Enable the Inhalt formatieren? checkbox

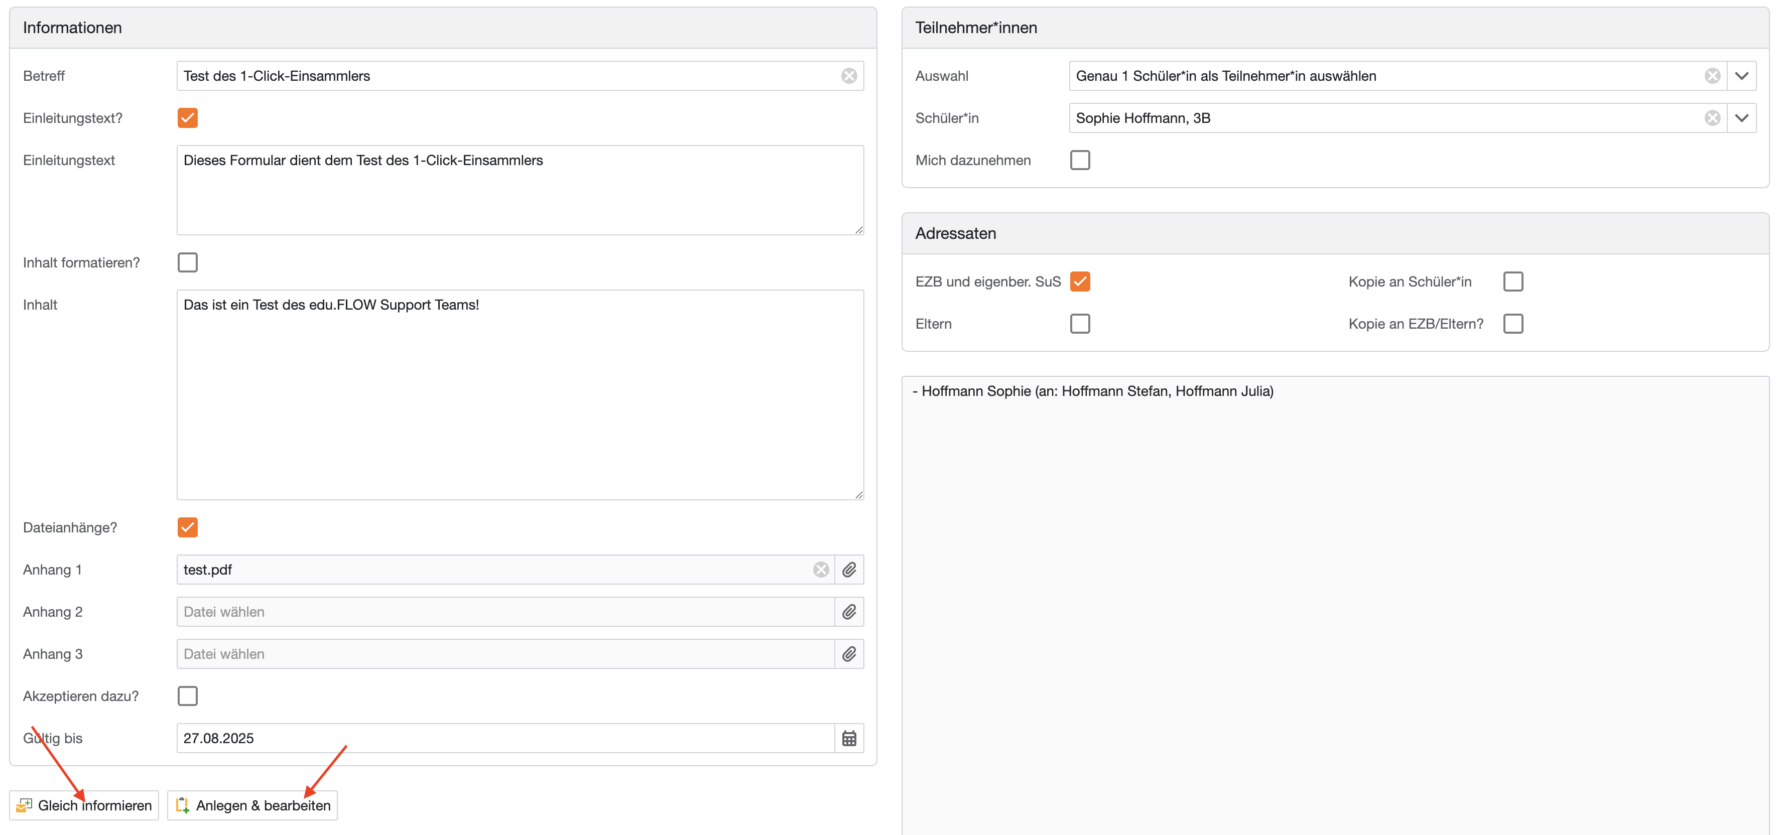(x=188, y=262)
